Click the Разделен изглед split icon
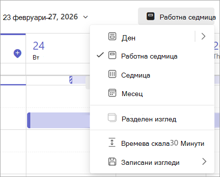Viewport: 220px width, 177px height. [x=112, y=118]
